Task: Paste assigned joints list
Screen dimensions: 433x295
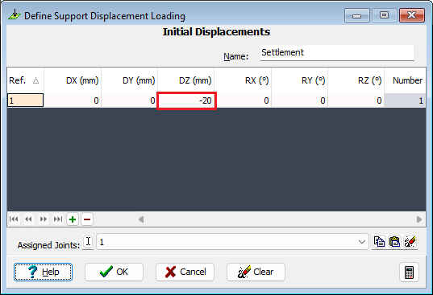Action: click(x=394, y=242)
